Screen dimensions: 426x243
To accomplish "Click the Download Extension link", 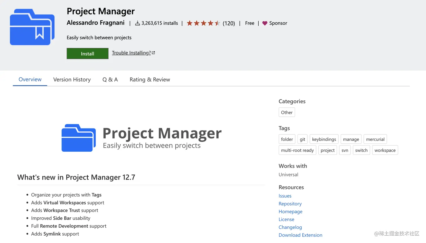I will [x=300, y=235].
